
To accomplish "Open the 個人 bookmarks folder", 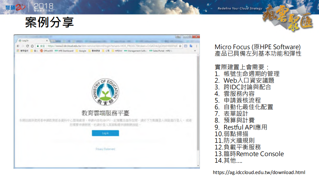I will pos(34,51).
